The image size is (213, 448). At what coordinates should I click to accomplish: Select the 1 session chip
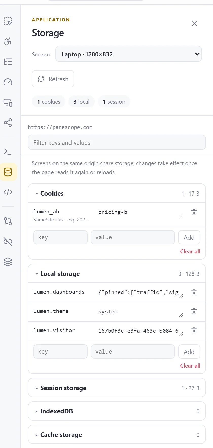pos(114,102)
